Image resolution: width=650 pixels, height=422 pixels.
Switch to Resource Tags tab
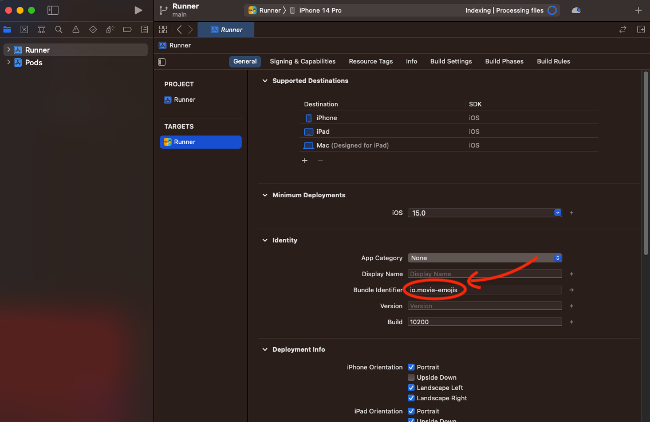371,61
